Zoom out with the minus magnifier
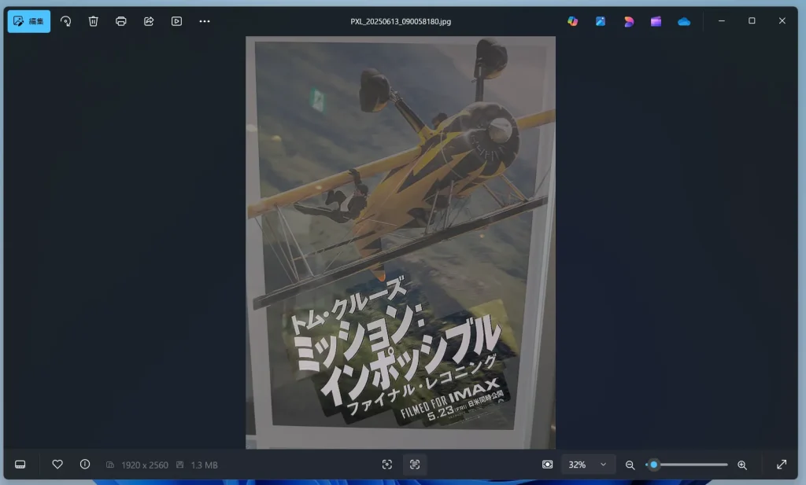Screen dimensions: 806x485 point(630,465)
